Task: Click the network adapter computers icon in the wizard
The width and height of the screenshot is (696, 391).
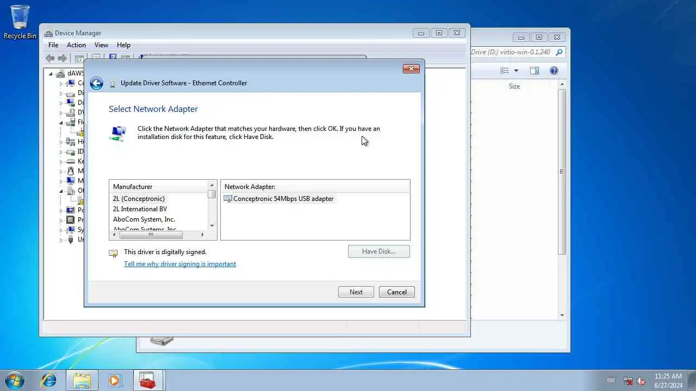Action: 117,133
